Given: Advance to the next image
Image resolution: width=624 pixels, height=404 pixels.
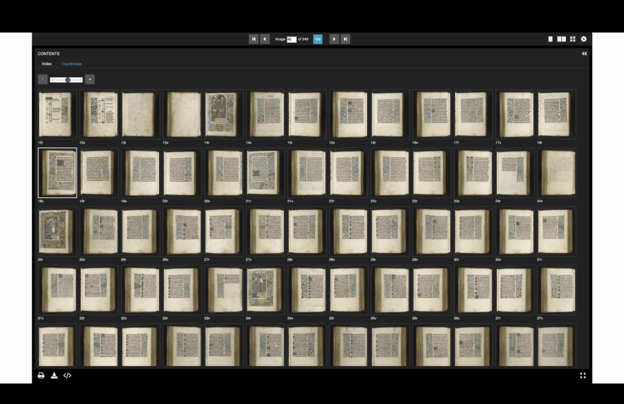Looking at the screenshot, I should tap(334, 39).
